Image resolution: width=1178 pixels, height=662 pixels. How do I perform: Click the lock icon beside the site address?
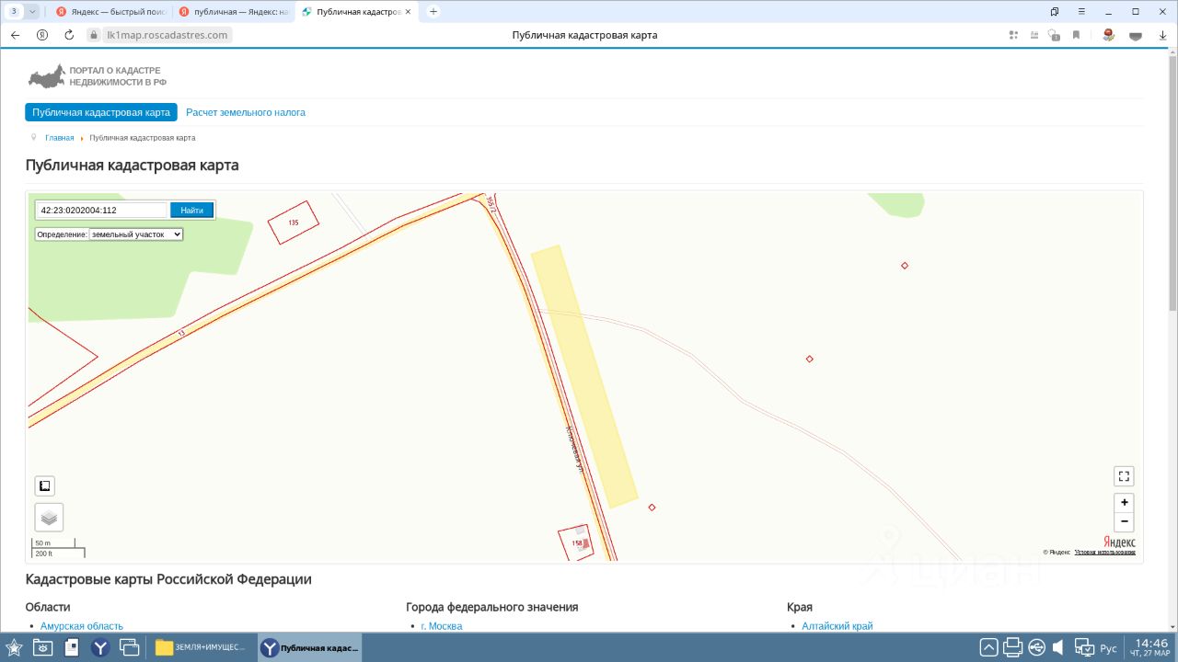click(x=93, y=35)
